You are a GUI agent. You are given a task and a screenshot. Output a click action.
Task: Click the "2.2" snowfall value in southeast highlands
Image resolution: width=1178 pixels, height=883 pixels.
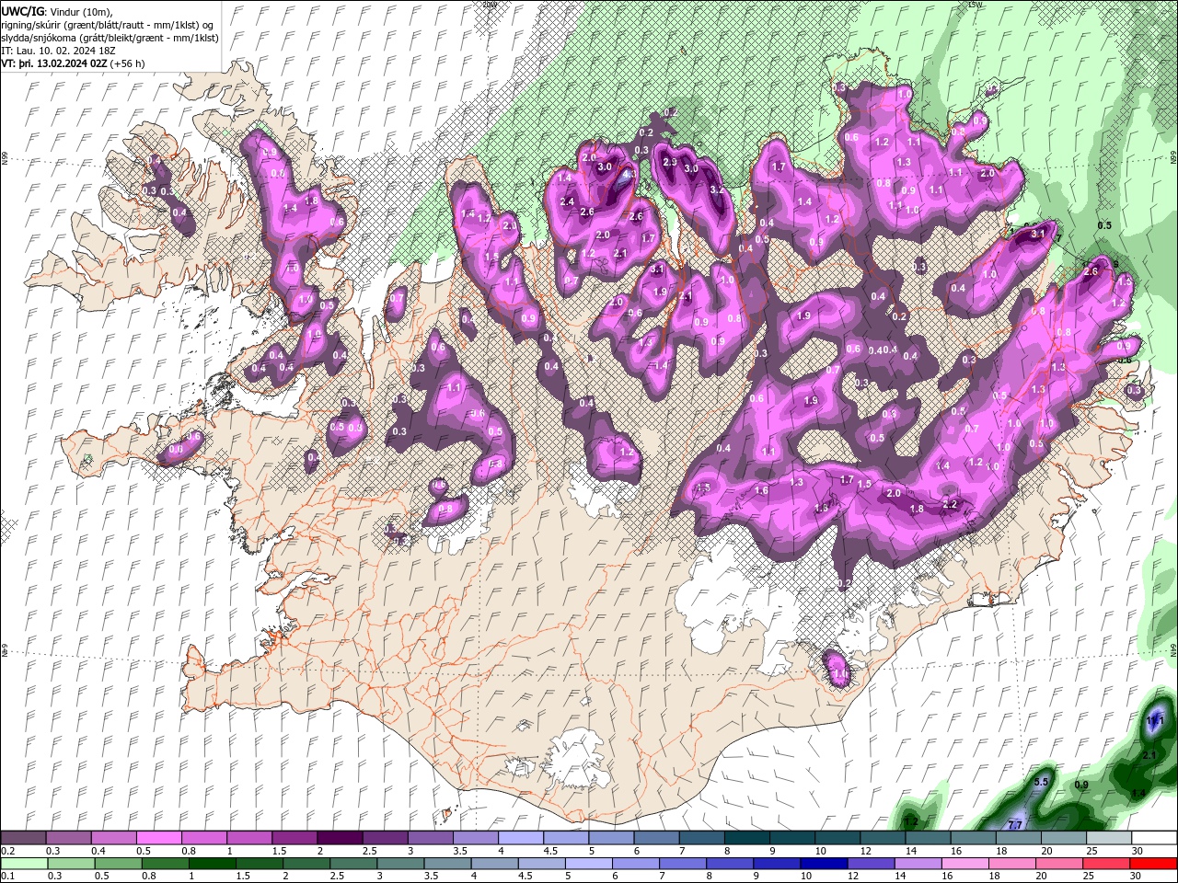coord(951,504)
